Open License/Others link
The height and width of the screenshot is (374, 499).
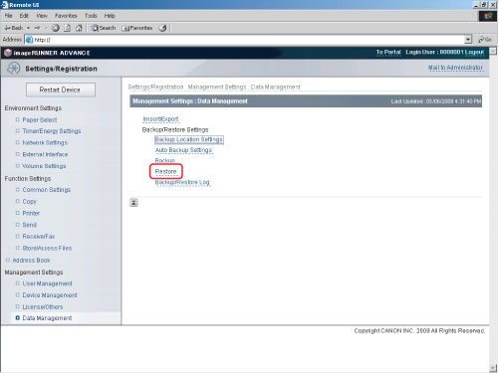tap(43, 306)
